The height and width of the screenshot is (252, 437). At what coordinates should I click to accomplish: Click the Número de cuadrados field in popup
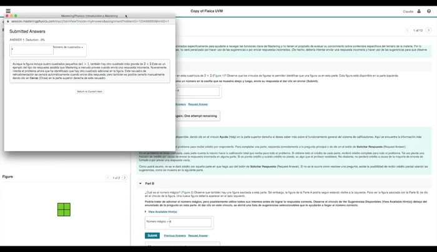point(32,50)
